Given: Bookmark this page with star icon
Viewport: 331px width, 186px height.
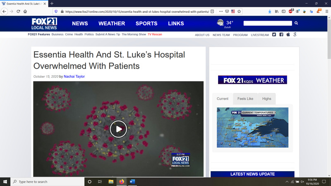Looking at the screenshot, I should click(x=239, y=12).
